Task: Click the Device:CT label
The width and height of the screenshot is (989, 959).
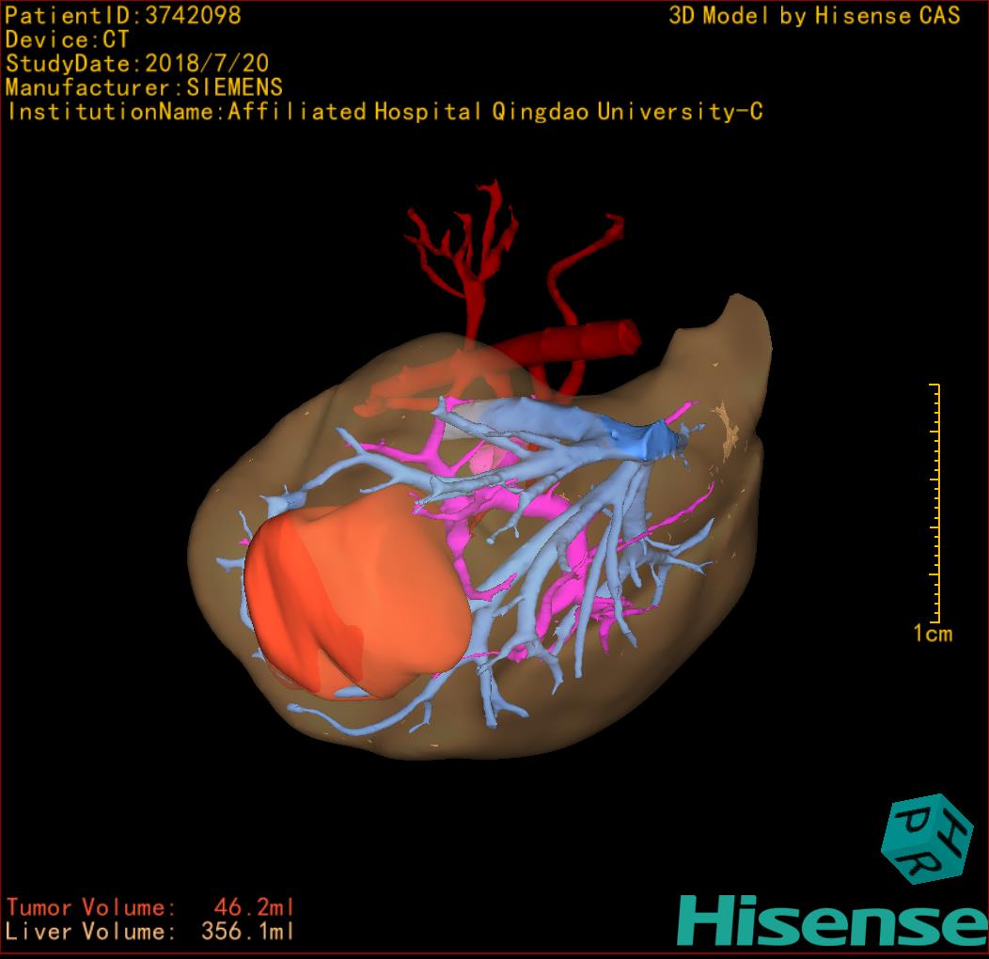Action: pyautogui.click(x=67, y=39)
